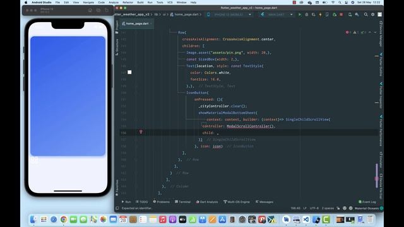Open the device selector dropdown

(229, 15)
